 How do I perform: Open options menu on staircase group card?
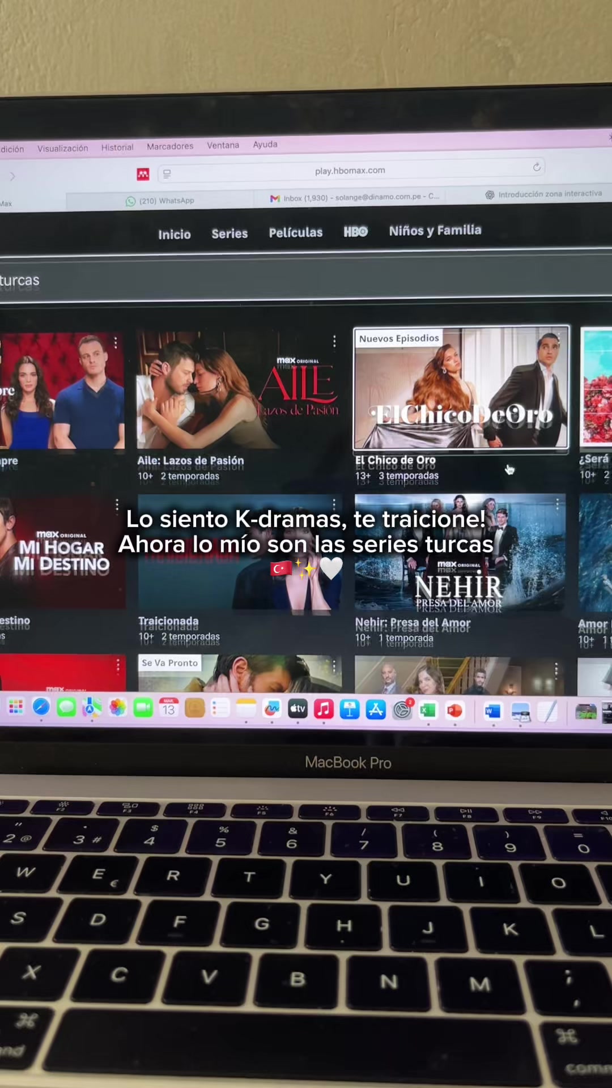tap(556, 671)
